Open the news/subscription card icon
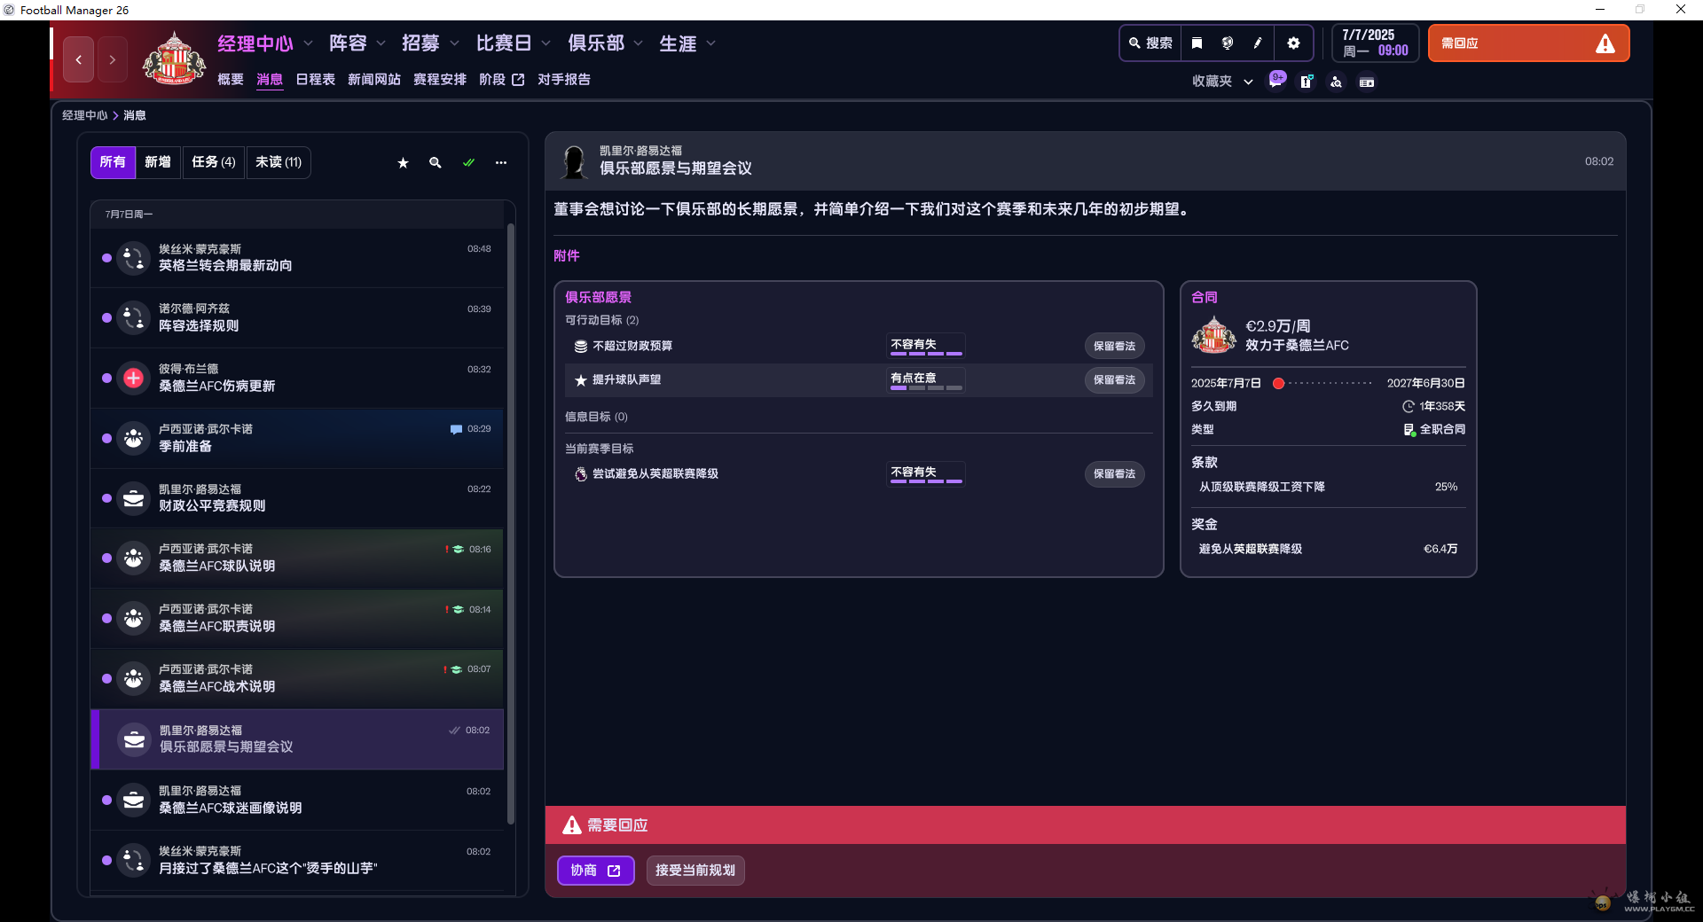The height and width of the screenshot is (922, 1703). [x=1367, y=81]
